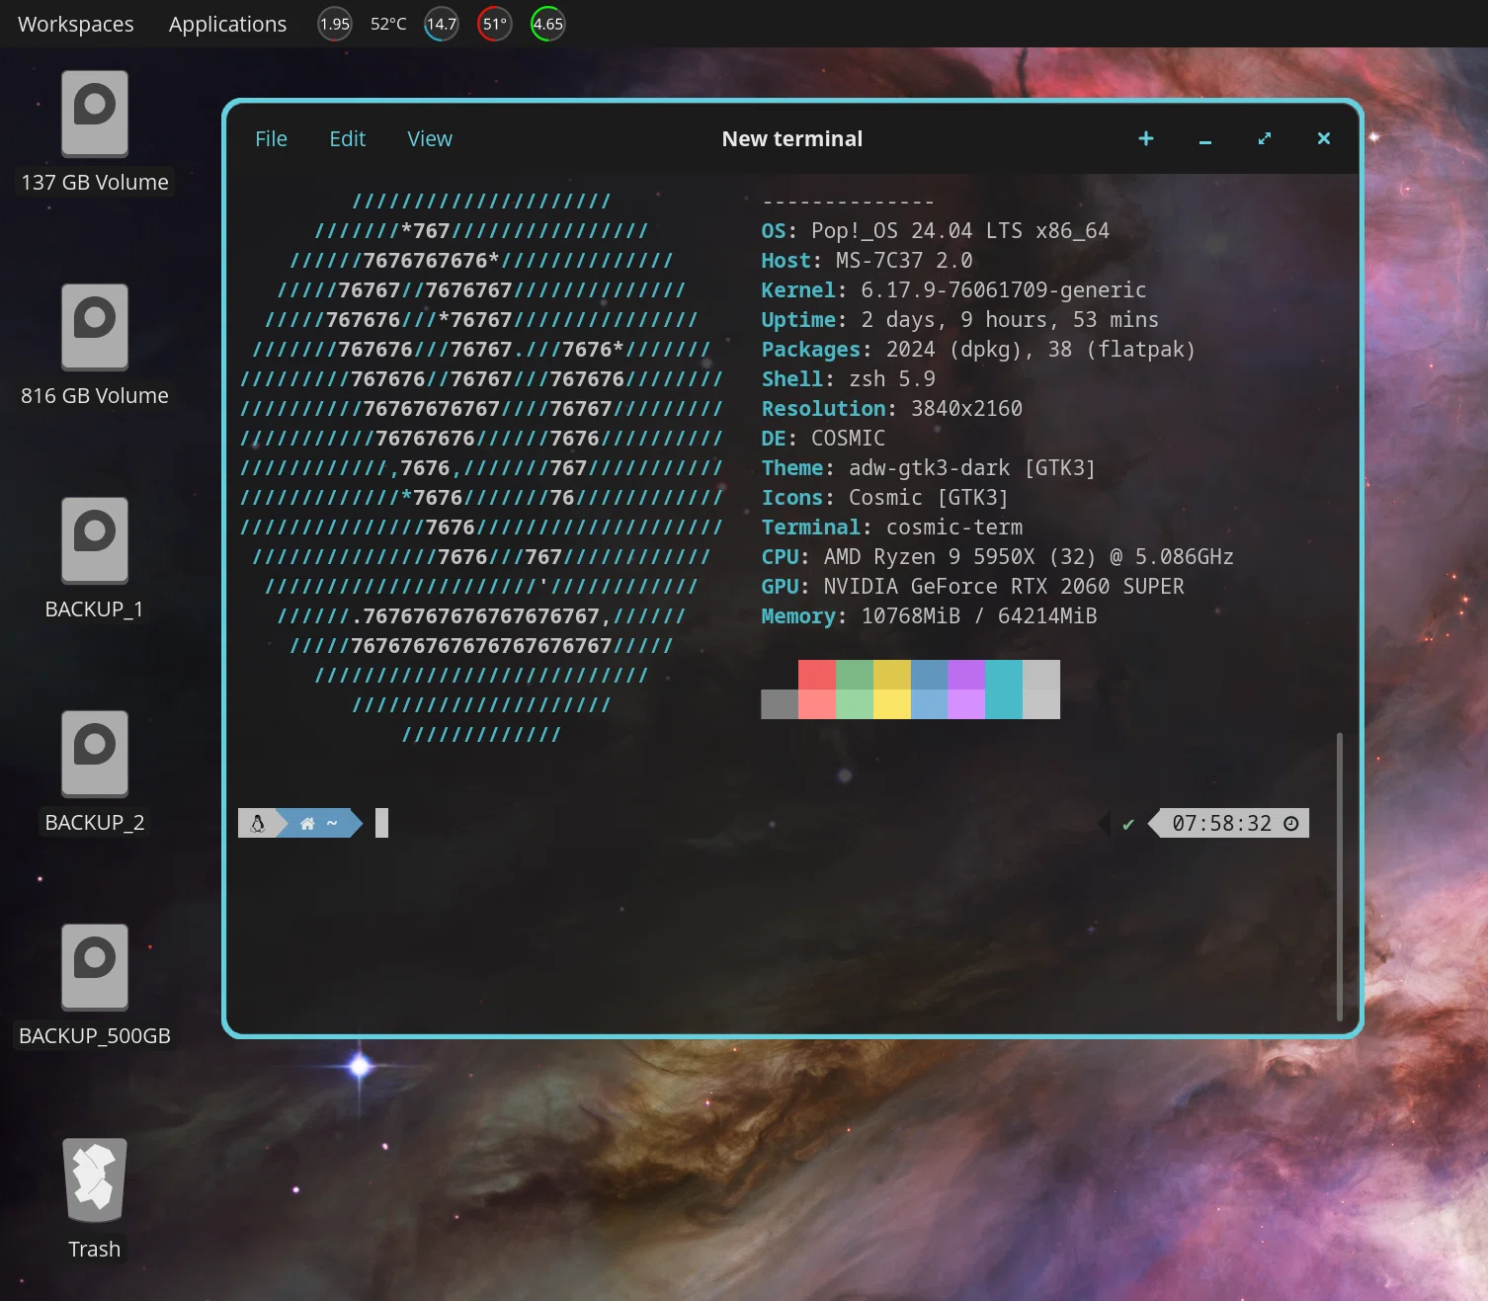The height and width of the screenshot is (1301, 1488).
Task: Click the Trash label text on desktop
Action: click(95, 1250)
